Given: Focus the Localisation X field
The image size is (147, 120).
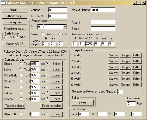Looking at the screenshot, I should [102, 114].
